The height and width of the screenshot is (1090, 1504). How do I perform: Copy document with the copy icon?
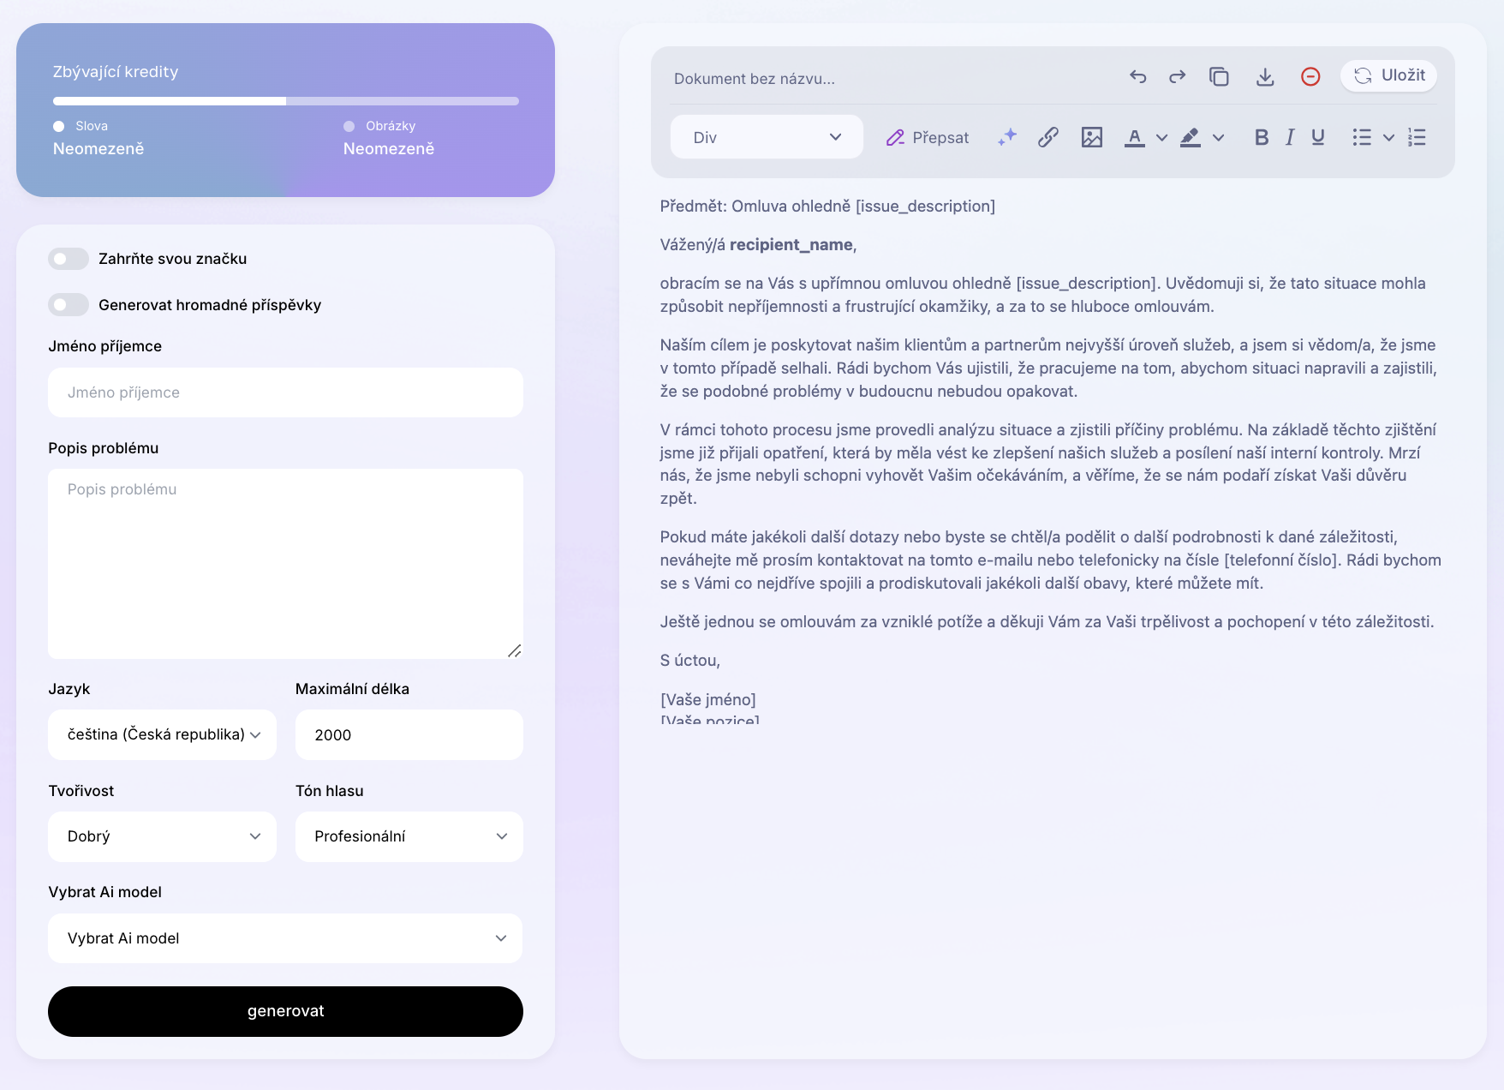click(x=1219, y=77)
